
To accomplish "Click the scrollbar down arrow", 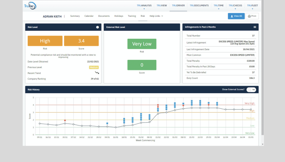I will pos(262,144).
